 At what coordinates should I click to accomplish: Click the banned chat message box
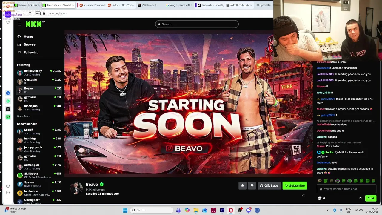[346, 189]
